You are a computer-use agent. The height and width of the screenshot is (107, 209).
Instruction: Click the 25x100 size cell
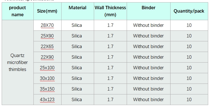[x=47, y=68]
